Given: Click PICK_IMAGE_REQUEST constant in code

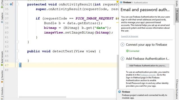Looking at the screenshot, I should pos(95,18).
